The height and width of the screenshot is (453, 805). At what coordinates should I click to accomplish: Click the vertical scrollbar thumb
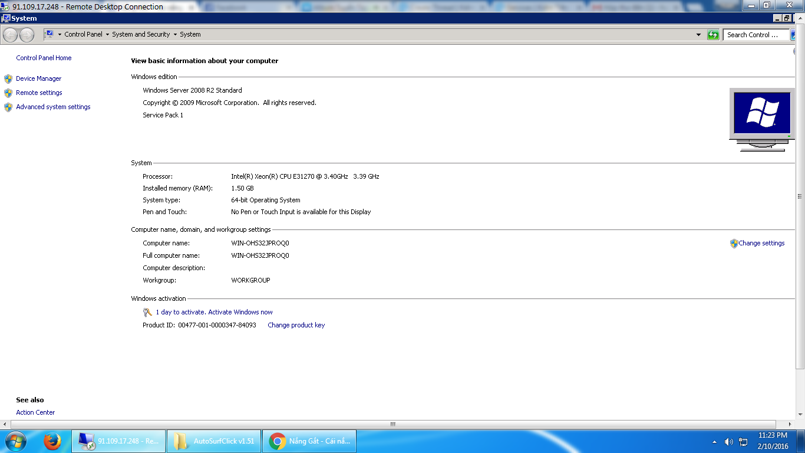click(x=800, y=197)
